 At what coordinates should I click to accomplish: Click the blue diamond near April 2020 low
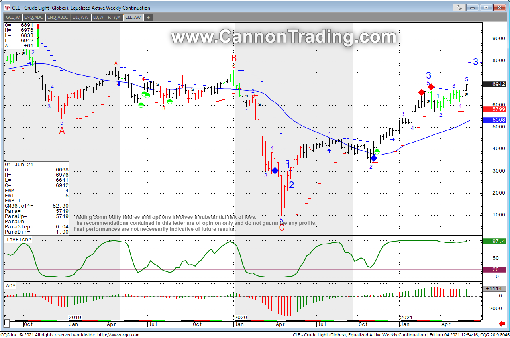(x=275, y=171)
